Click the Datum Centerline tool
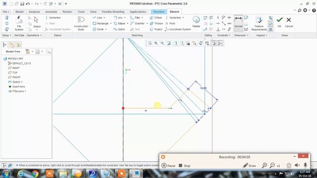This screenshot has height=178, width=317. pos(53,18)
